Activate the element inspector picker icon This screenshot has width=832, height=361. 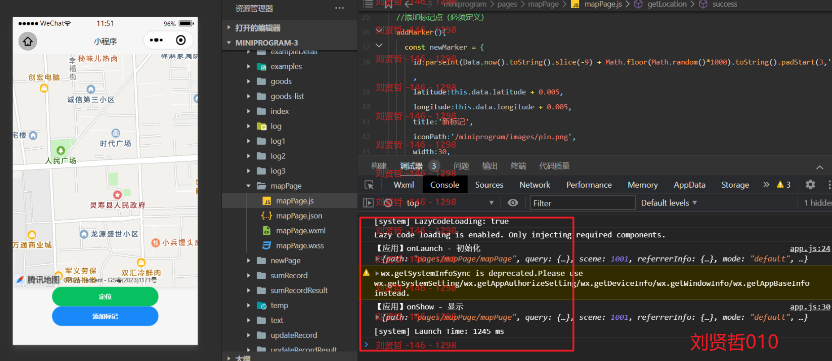click(369, 185)
